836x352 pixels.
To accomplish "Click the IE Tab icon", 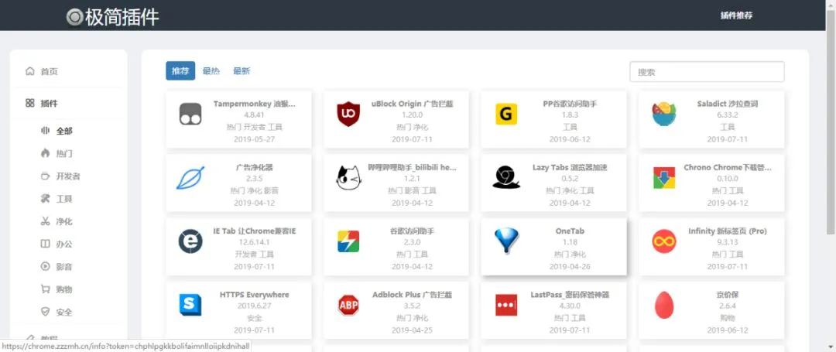I will (x=190, y=242).
